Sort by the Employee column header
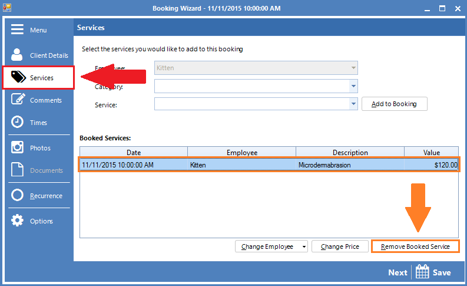 pos(241,153)
